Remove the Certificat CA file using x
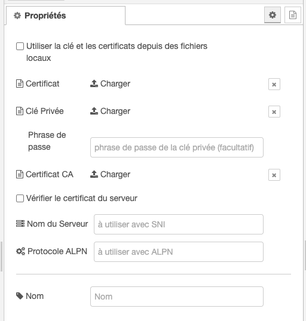 tap(274, 175)
